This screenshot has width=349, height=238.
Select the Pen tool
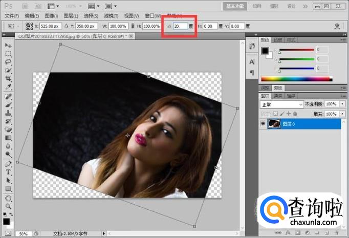pos(8,164)
